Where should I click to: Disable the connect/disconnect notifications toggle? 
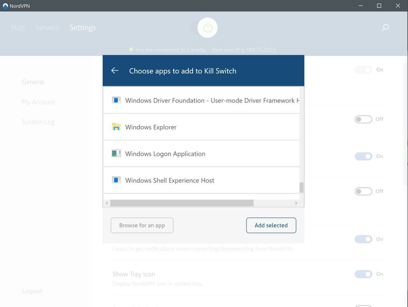coord(363,239)
